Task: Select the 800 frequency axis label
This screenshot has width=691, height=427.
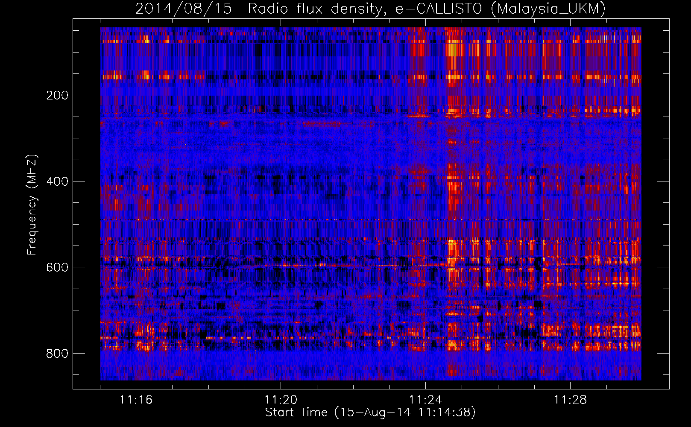Action: click(57, 354)
